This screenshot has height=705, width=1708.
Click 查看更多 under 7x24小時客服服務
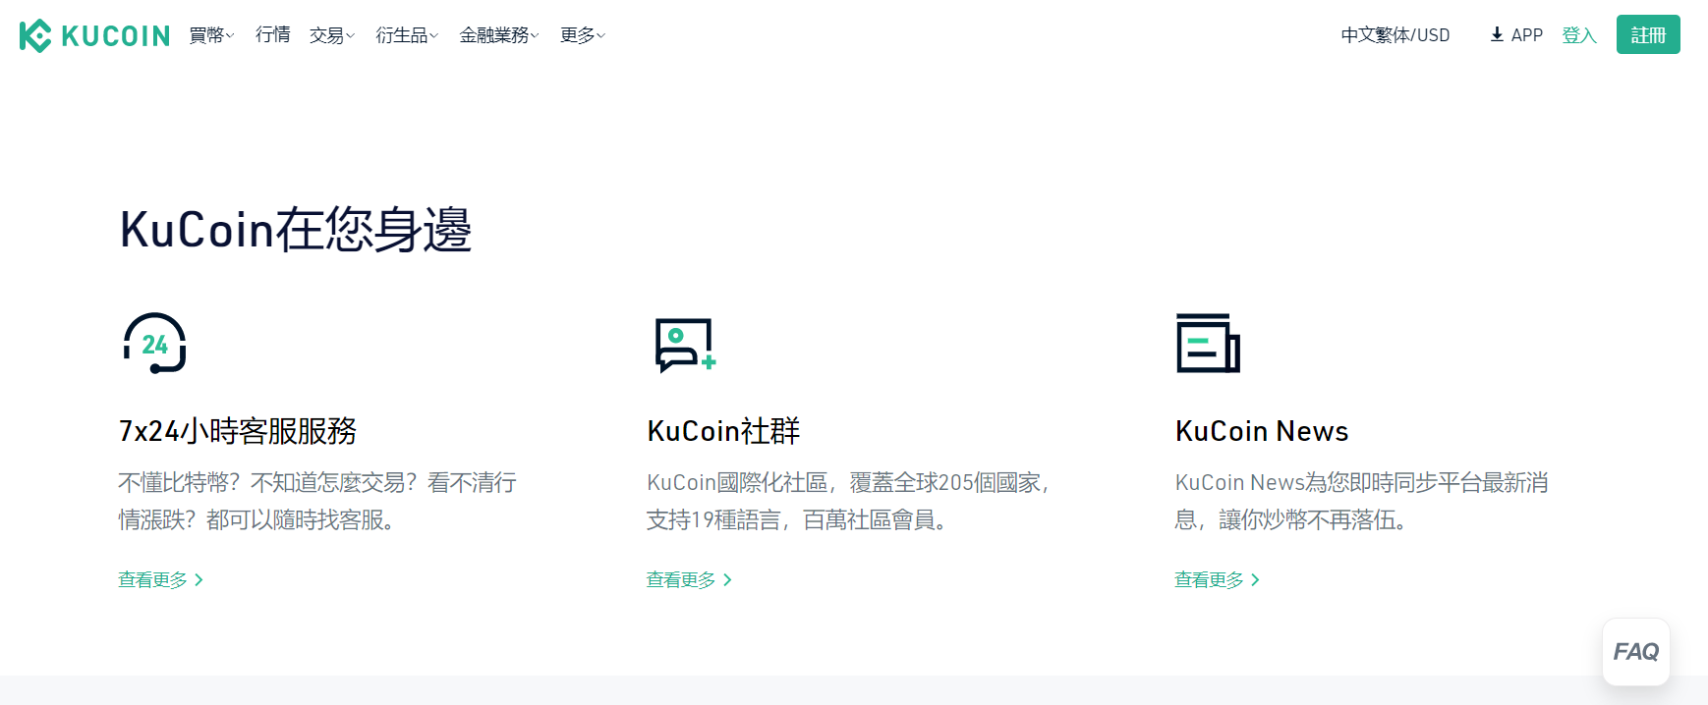coord(160,579)
